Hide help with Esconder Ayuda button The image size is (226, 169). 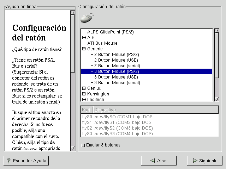[x=26, y=161]
